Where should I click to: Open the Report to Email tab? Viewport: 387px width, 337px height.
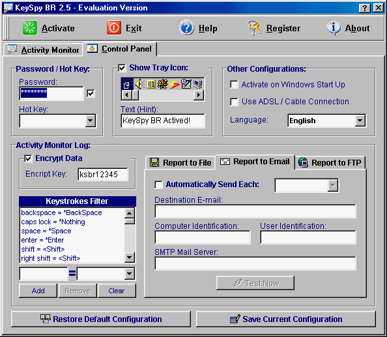(255, 162)
